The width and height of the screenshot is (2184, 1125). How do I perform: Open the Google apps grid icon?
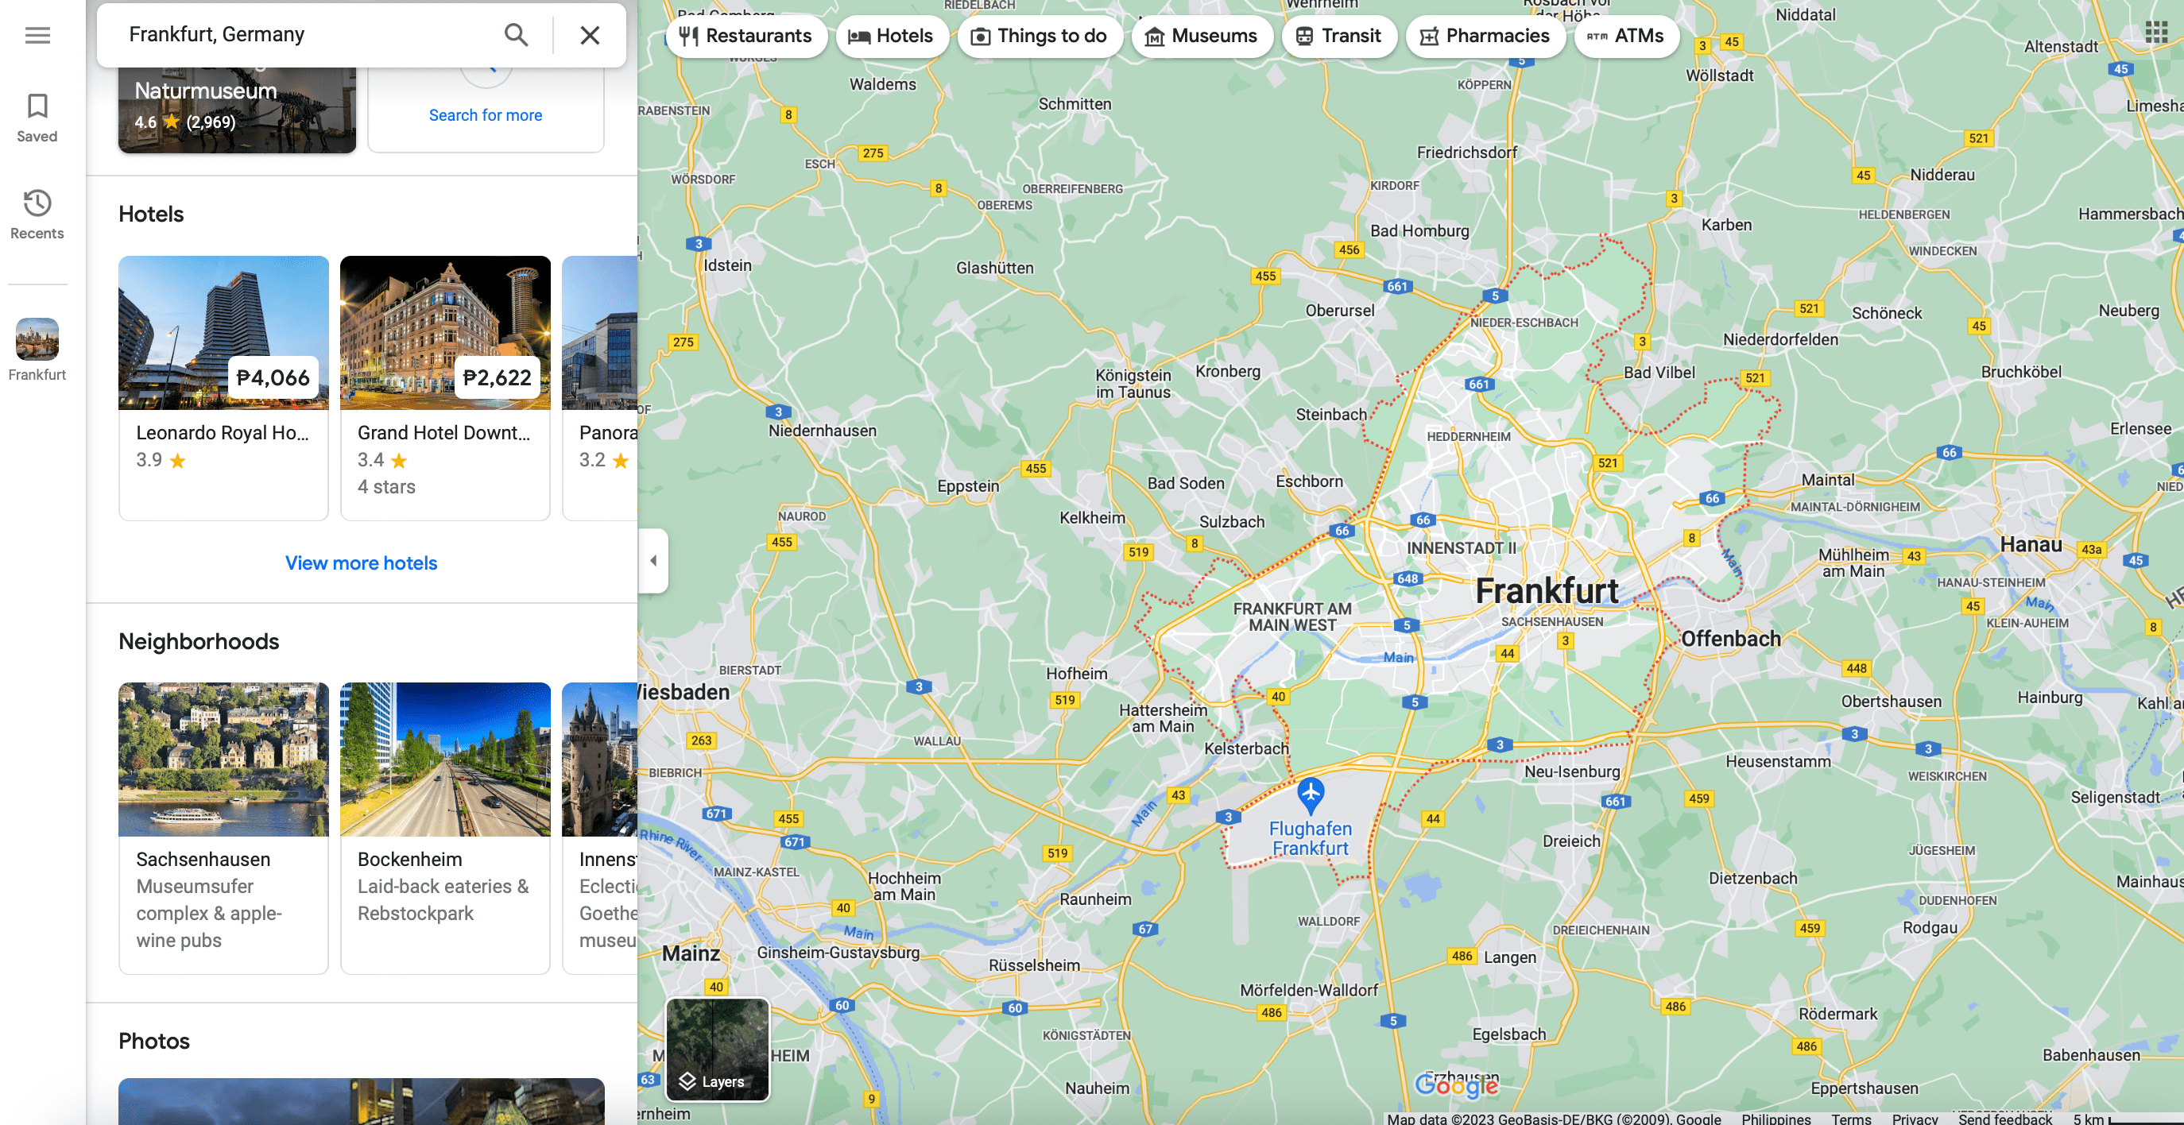click(2155, 33)
